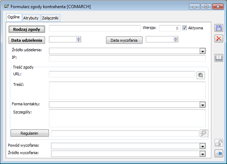This screenshot has height=164, width=227.
Task: Click the red X cancel icon
Action: tap(218, 39)
